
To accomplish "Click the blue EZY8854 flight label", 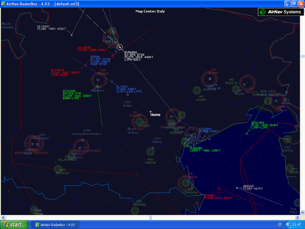I will click(209, 130).
